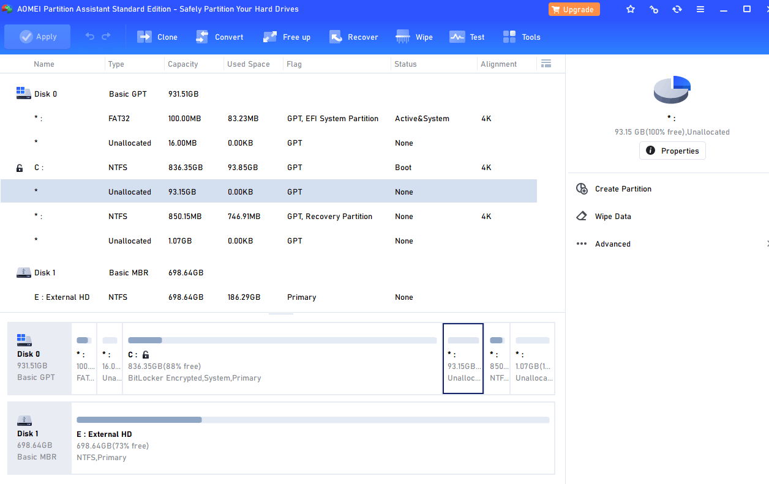Click Wipe Data in side panel
769x484 pixels.
[x=613, y=216]
